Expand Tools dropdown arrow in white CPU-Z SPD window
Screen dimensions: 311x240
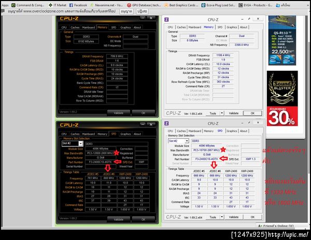click(x=222, y=217)
